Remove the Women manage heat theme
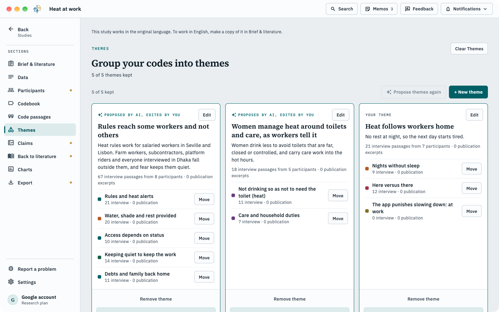 click(290, 299)
